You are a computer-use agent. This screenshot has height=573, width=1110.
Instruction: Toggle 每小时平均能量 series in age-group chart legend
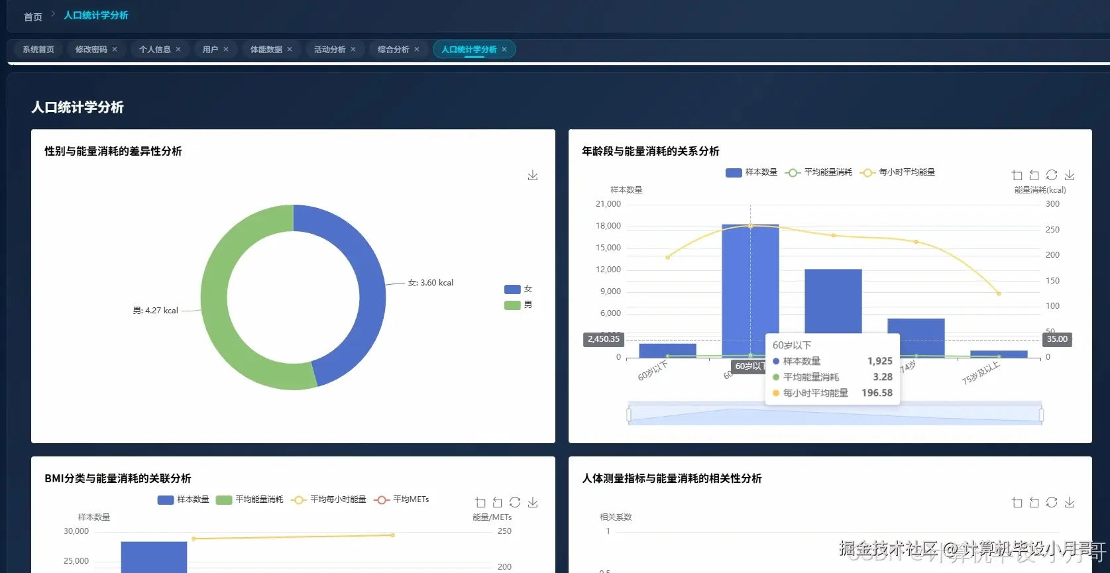click(x=897, y=172)
